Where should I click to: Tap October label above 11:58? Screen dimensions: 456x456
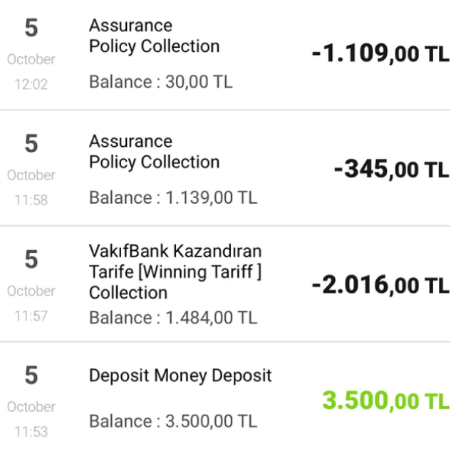tap(31, 175)
